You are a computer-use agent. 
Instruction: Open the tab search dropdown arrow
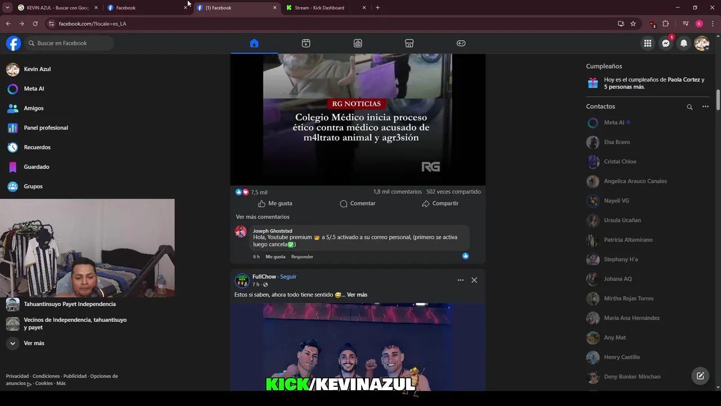click(x=7, y=8)
